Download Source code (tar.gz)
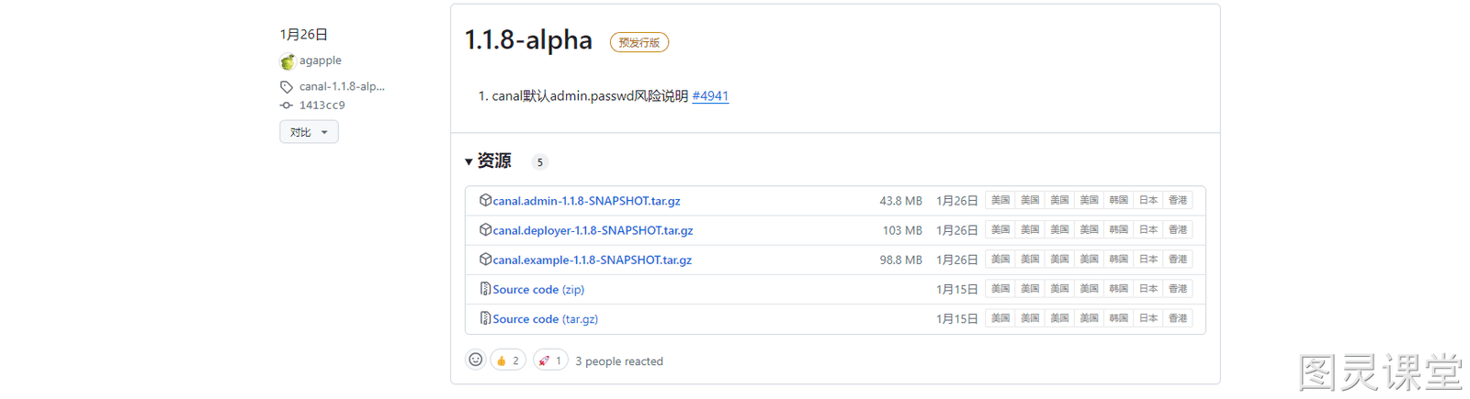The width and height of the screenshot is (1470, 399). click(545, 318)
